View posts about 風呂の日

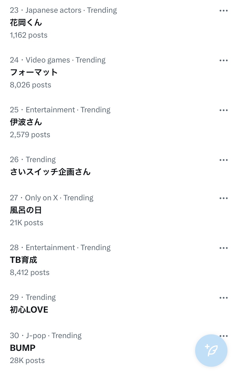26,210
